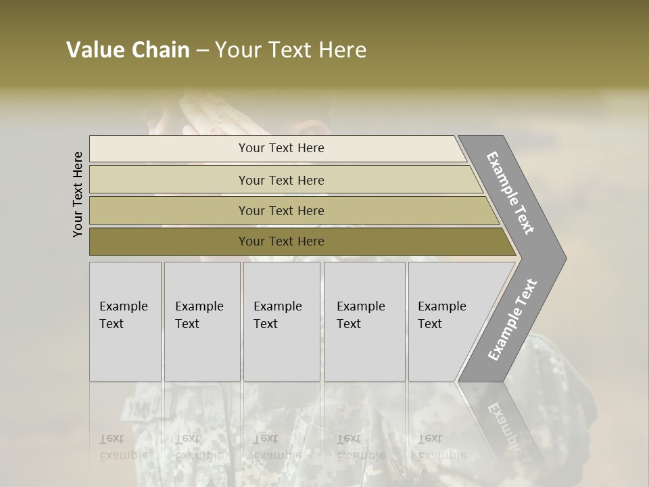Select the second Example Text box
Screen dimensions: 649x487
(201, 321)
